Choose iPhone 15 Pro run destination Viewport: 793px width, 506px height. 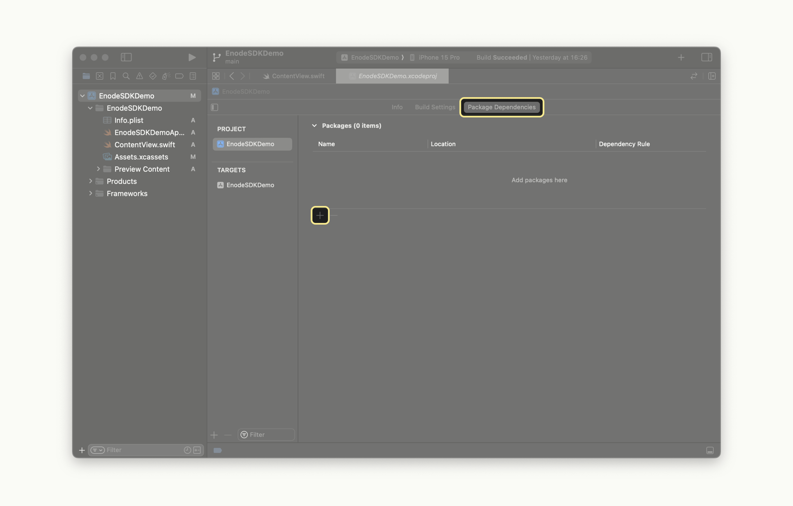coord(438,57)
